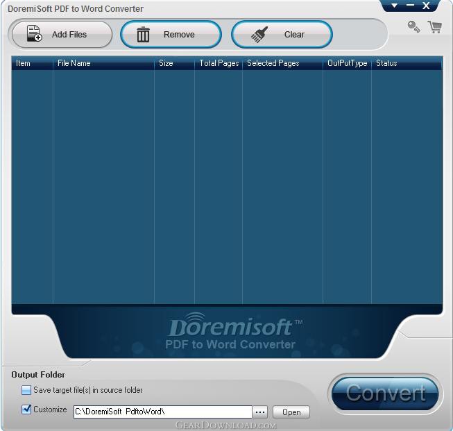
Task: Select the Selected Pages column header
Action: [282, 63]
